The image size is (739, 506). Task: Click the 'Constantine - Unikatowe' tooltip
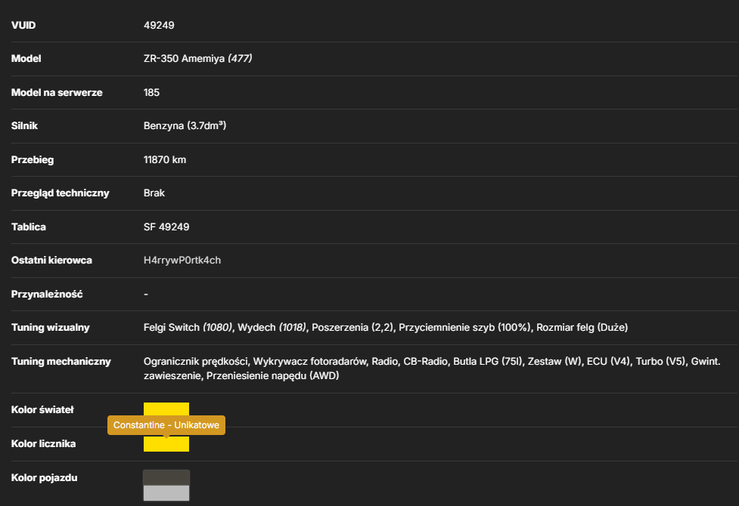(x=166, y=425)
